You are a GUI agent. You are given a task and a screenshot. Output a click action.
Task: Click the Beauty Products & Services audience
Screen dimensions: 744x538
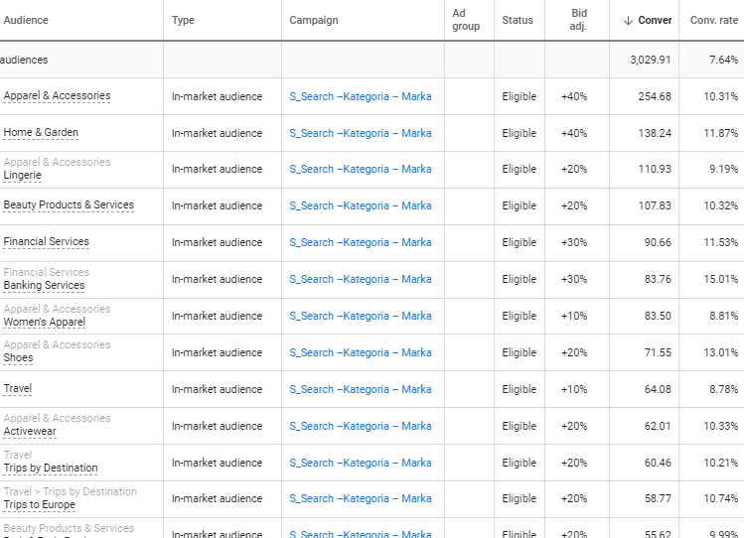click(69, 204)
